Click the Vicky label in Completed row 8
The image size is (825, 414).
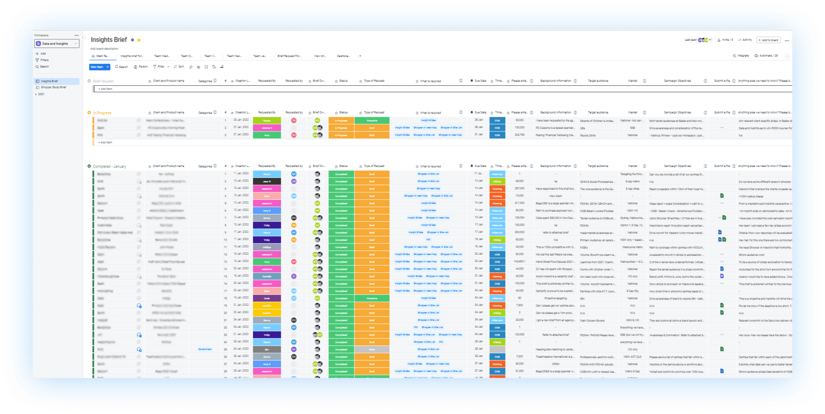pyautogui.click(x=267, y=225)
